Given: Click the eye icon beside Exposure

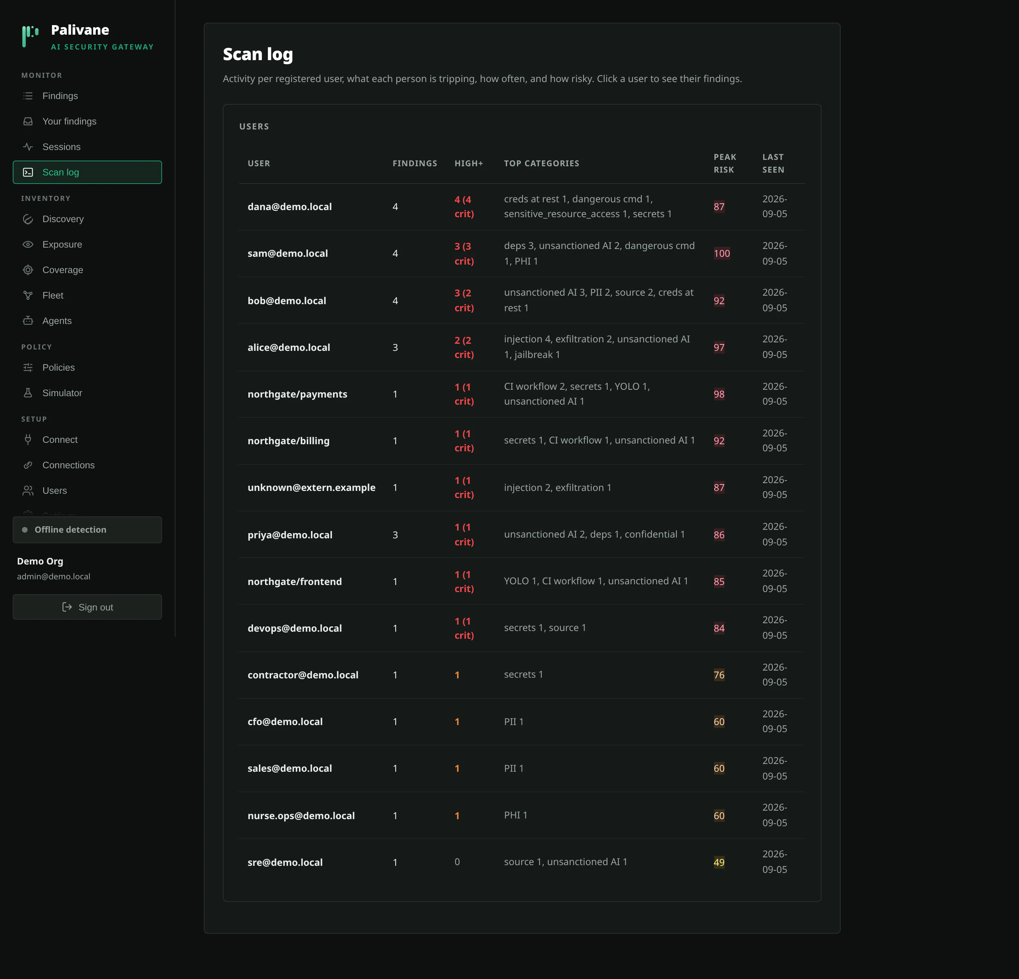Looking at the screenshot, I should coord(28,245).
